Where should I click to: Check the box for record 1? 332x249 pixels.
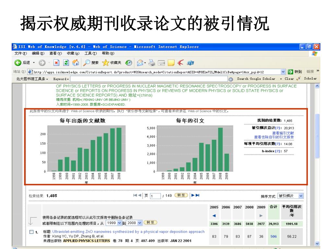pos(31,232)
